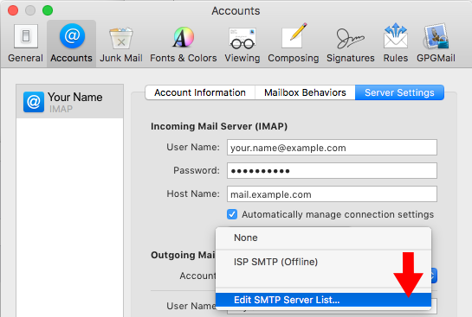Select Edit SMTP Server List…

pos(323,300)
